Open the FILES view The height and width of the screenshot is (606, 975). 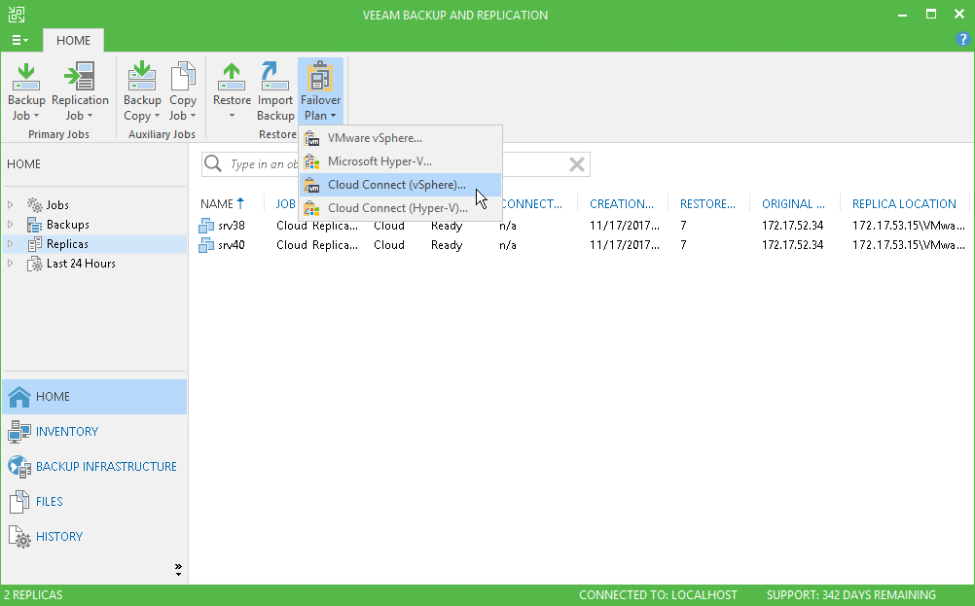[94, 502]
